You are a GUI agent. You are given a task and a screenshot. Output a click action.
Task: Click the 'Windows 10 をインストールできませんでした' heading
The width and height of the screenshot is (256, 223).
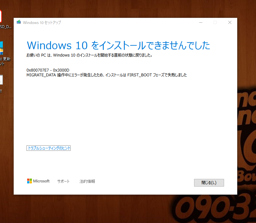coord(118,45)
